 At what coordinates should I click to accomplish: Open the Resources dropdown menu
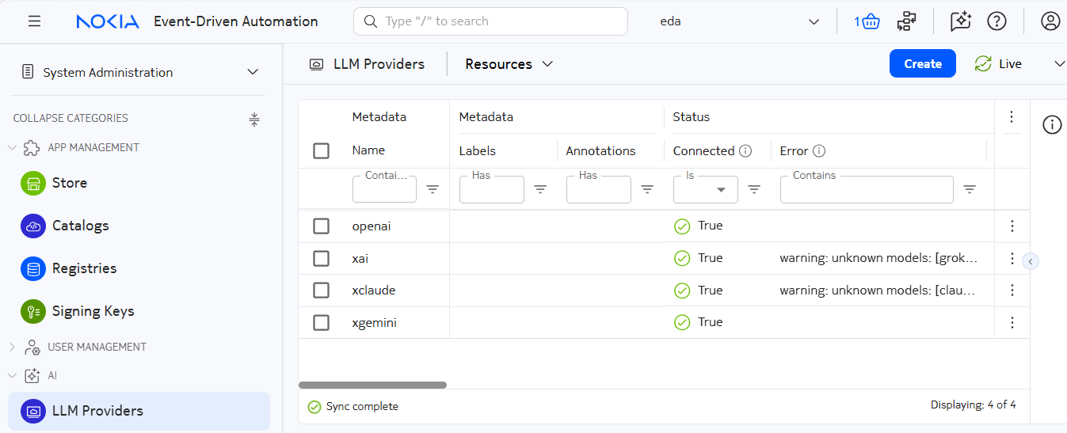[x=509, y=64]
